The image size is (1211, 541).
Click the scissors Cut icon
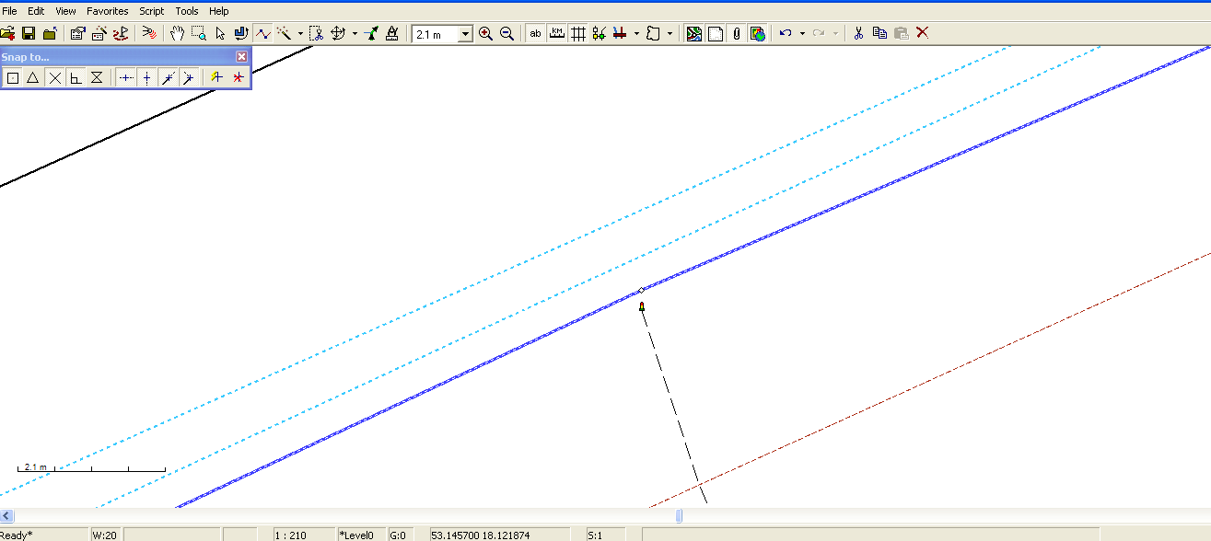pyautogui.click(x=858, y=33)
